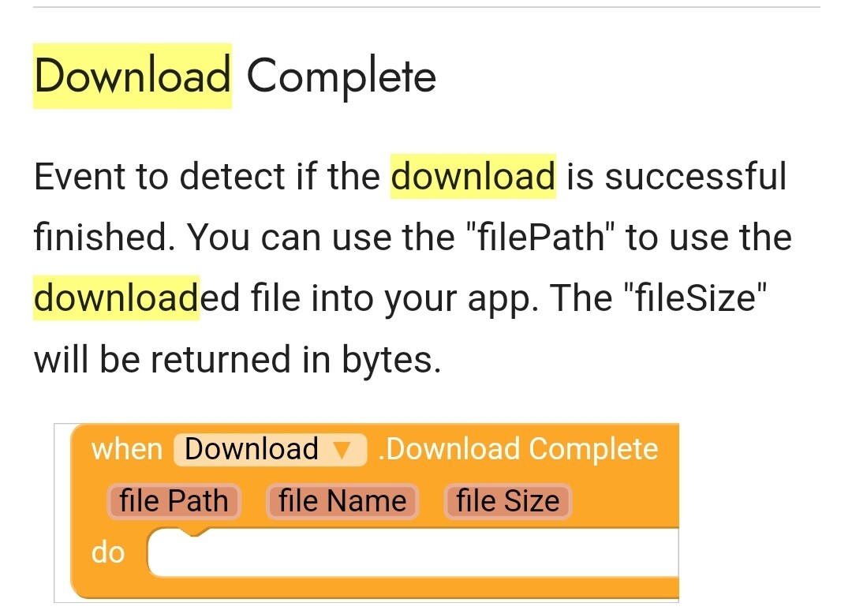Screen dimensions: 852x614
Task: Select the 'file Path' parameter chip
Action: 173,500
